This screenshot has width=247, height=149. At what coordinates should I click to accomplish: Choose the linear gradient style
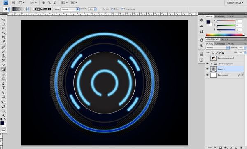pos(35,9)
